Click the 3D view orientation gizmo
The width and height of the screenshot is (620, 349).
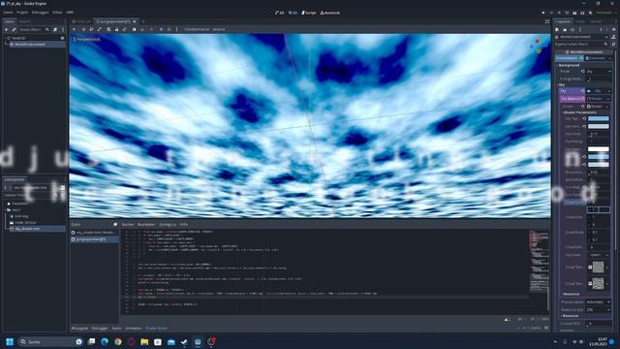[x=537, y=47]
